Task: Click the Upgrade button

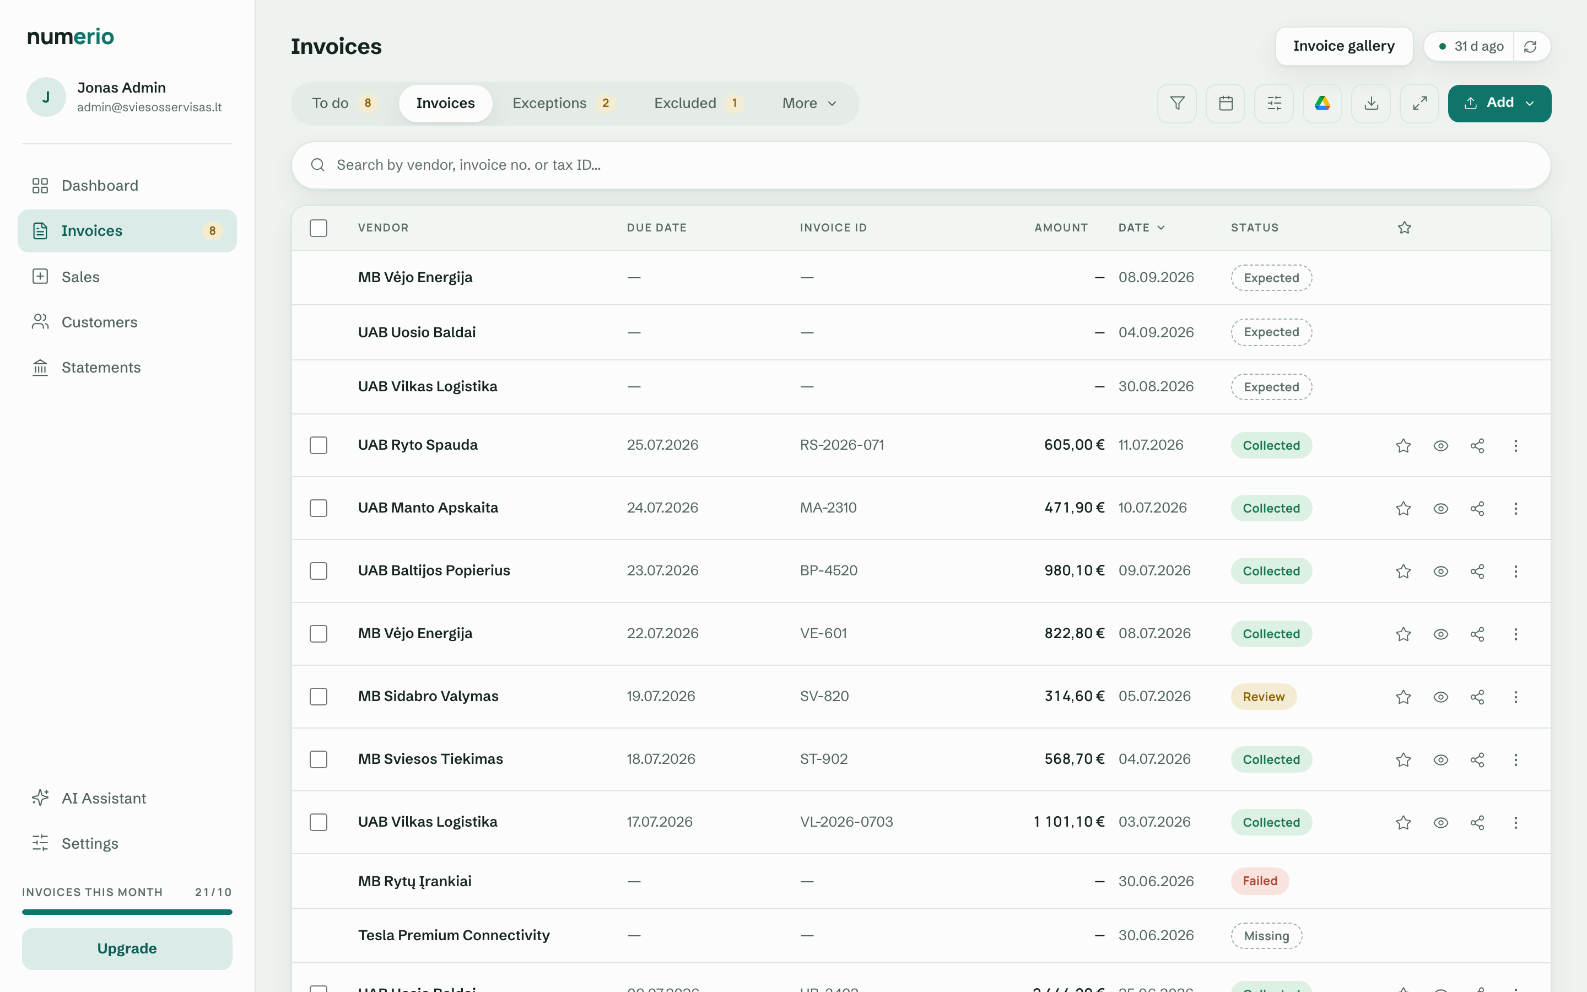Action: pos(127,948)
